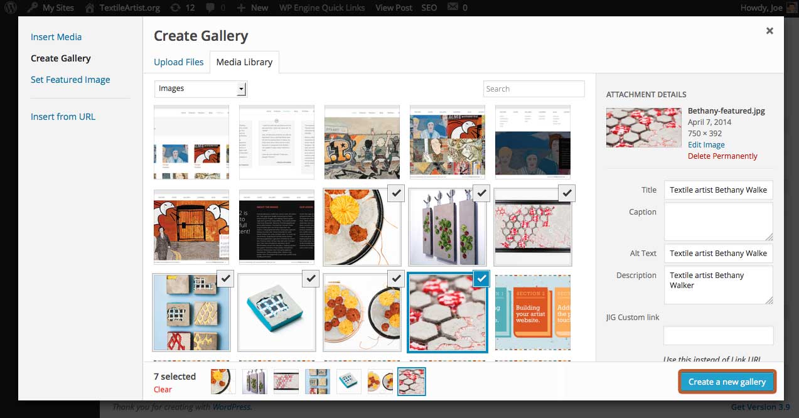Open the SEO admin bar menu
The height and width of the screenshot is (418, 799).
429,8
